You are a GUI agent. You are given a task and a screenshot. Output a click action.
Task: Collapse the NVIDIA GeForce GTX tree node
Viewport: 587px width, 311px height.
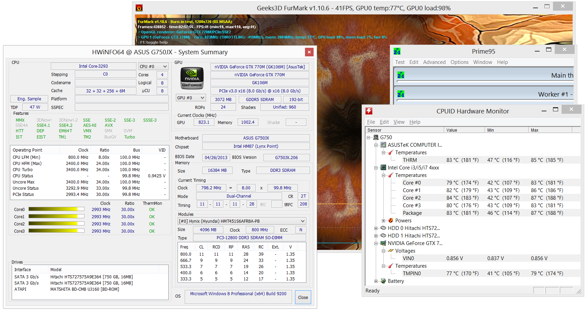[376, 243]
